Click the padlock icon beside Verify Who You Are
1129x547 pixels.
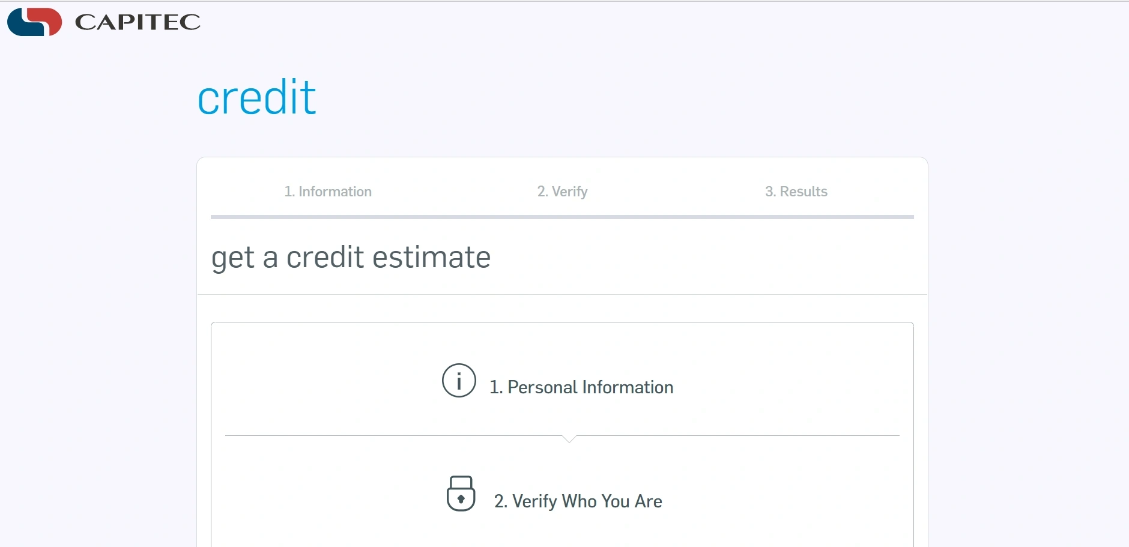pos(461,494)
